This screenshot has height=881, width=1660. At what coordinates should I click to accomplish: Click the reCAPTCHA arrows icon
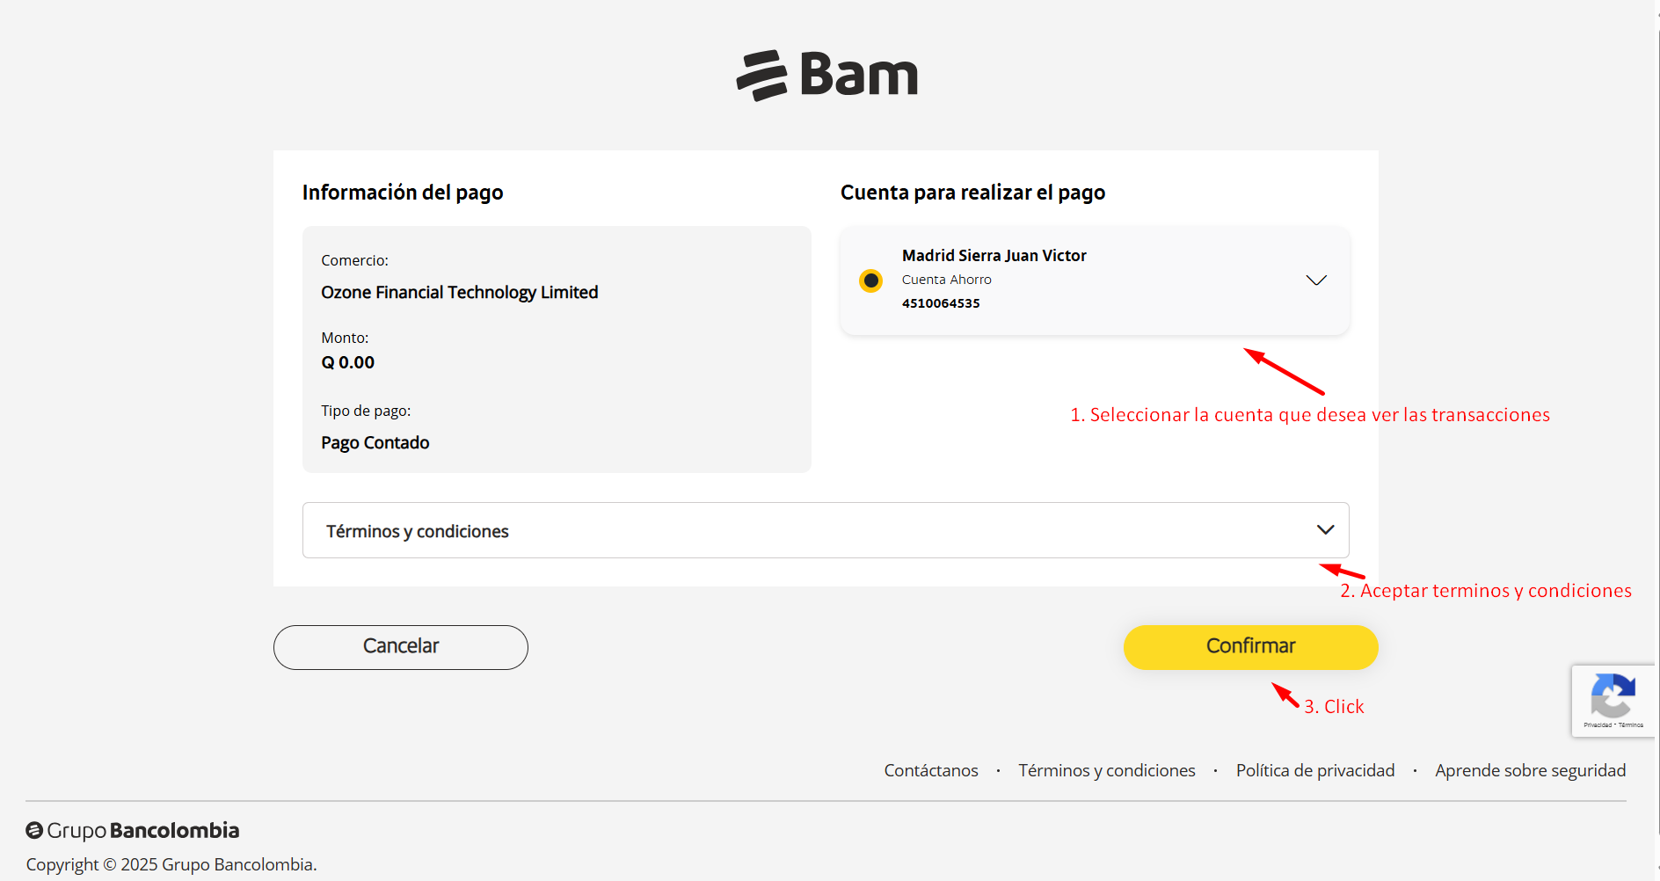click(x=1613, y=695)
